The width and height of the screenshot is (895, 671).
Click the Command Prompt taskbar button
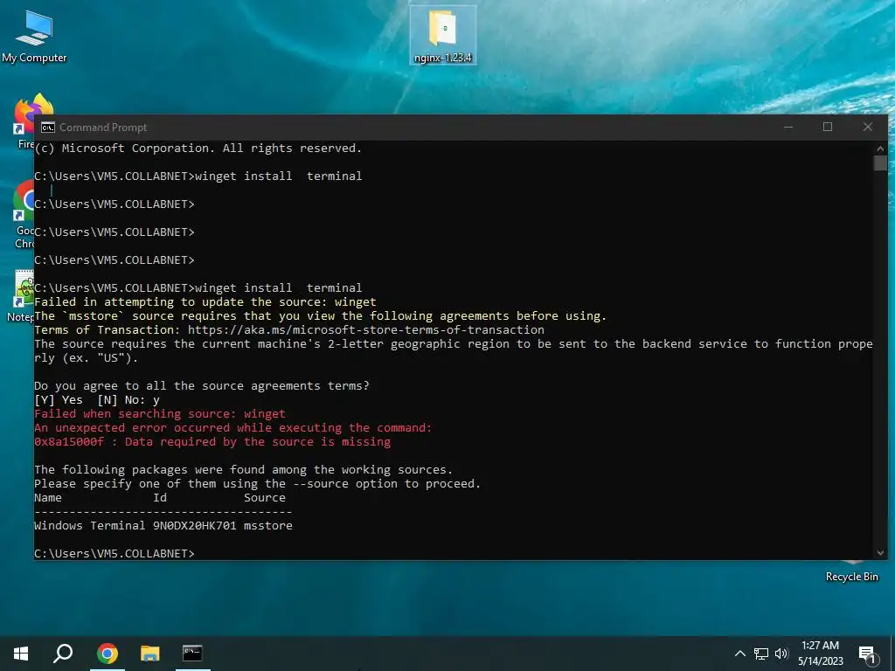point(192,654)
